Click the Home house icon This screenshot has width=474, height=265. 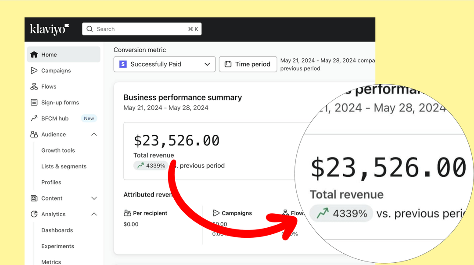(34, 55)
